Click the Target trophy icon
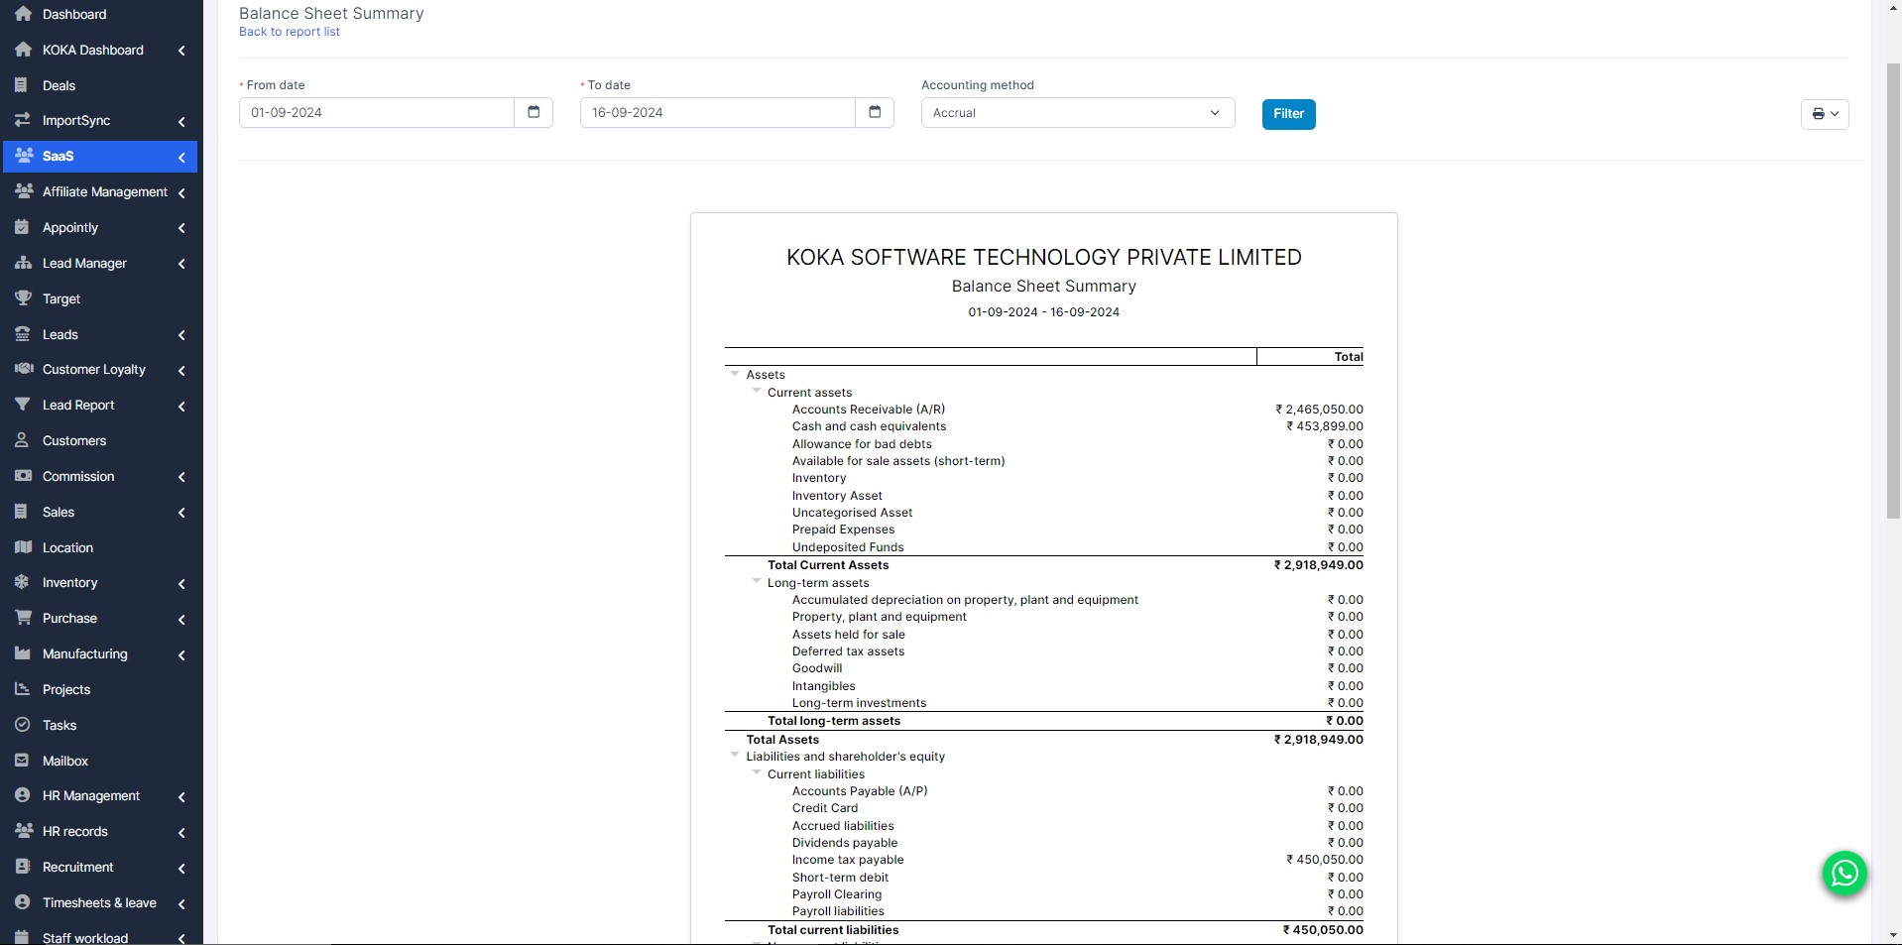Image resolution: width=1902 pixels, height=945 pixels. point(23,298)
